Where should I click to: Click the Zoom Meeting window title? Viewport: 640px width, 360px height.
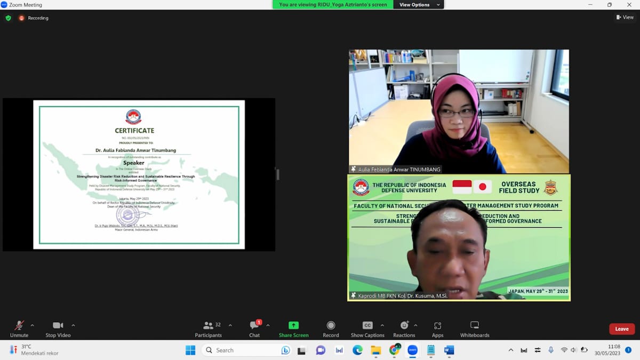(x=26, y=5)
